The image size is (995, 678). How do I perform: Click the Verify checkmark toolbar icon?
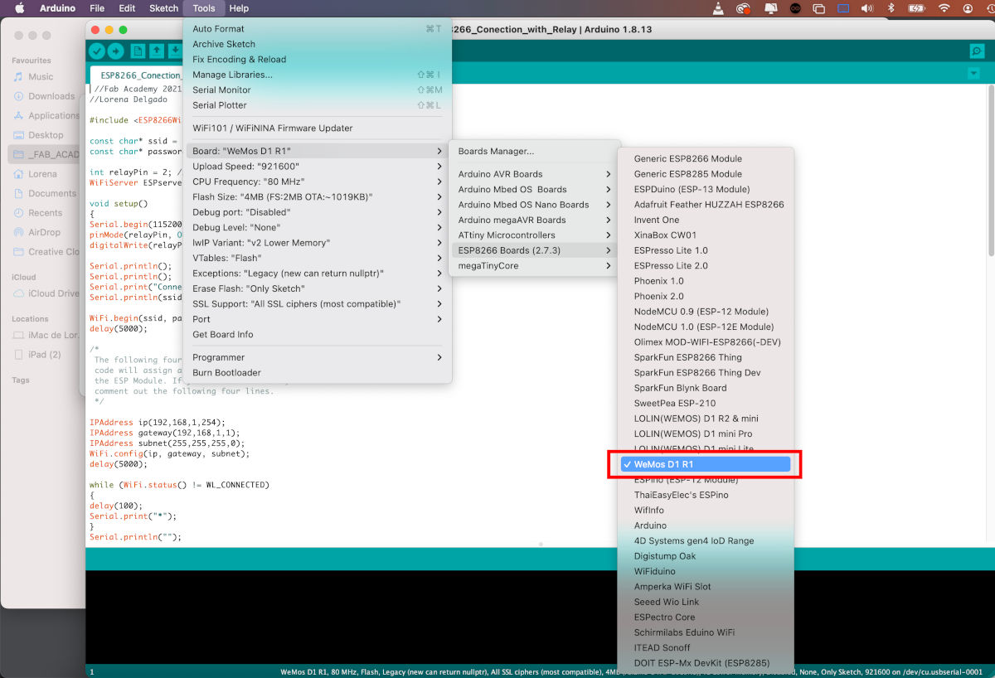(97, 51)
